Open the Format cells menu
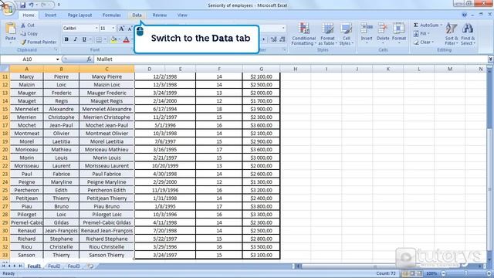494x278 pixels. point(399,33)
